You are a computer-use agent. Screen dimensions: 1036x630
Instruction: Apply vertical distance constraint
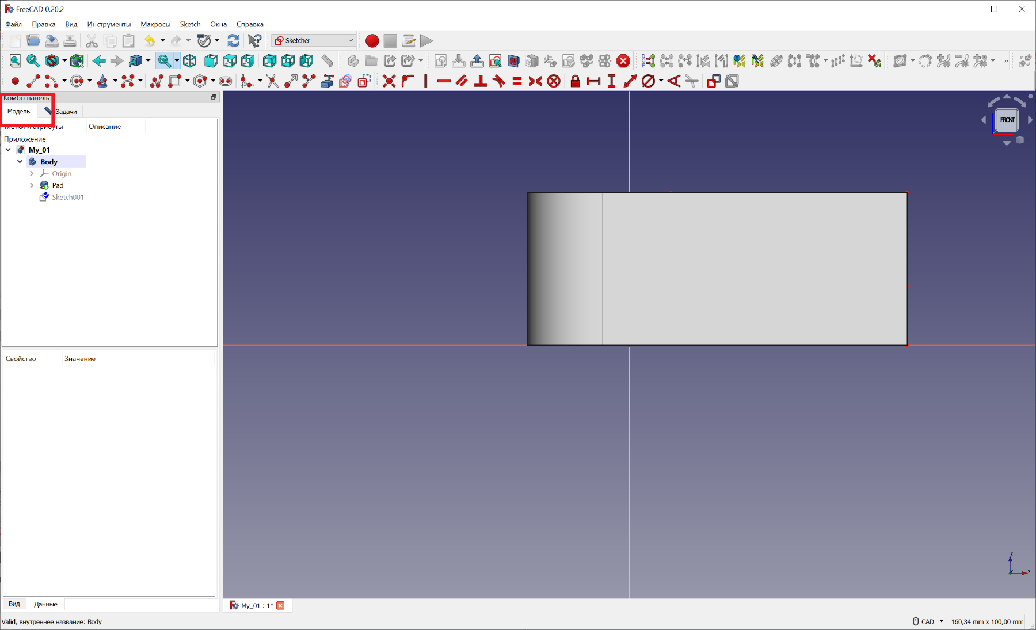pos(612,81)
